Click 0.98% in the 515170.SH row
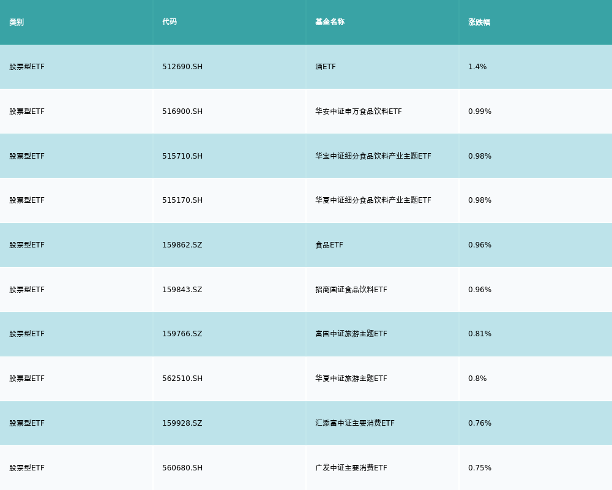 (x=480, y=200)
